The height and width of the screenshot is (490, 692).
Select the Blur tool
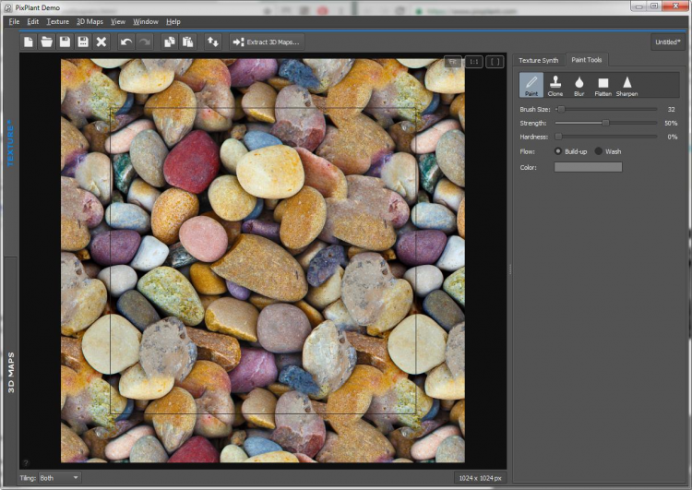(x=579, y=86)
